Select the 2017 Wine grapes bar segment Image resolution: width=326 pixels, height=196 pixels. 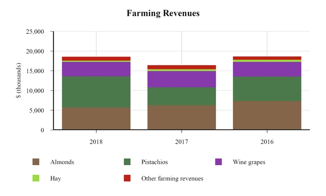click(182, 79)
